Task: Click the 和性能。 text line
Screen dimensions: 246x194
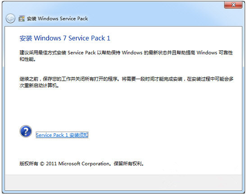Action: coord(27,59)
